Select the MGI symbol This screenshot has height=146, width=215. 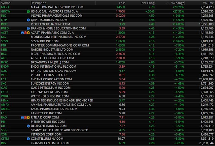tap(4, 37)
